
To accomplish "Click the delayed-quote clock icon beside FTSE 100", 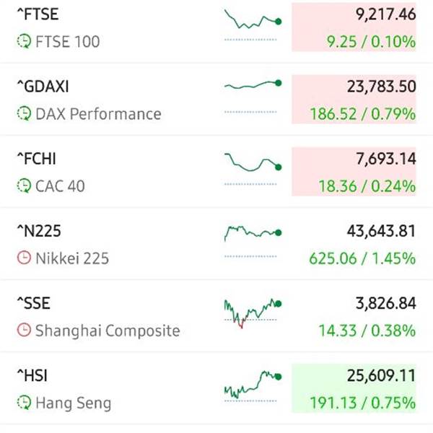I will 24,41.
